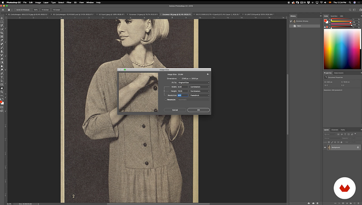Viewport: 362px width, 205px height.
Task: Select the Crop tool
Action: (2, 33)
